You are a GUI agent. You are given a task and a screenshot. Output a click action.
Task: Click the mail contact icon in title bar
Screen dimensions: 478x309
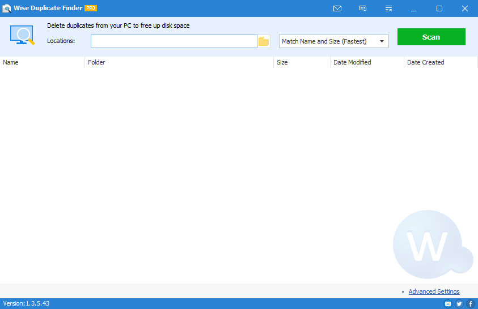coord(337,8)
